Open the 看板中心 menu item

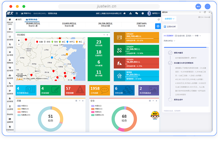coord(26,13)
